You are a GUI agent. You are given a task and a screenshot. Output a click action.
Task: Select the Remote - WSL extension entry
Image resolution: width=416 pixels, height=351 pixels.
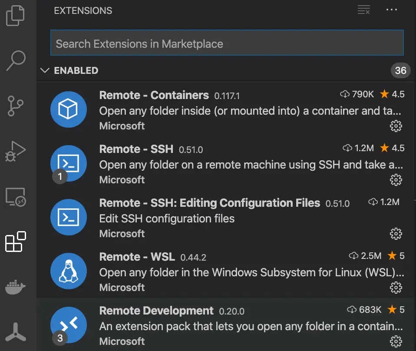(137, 257)
